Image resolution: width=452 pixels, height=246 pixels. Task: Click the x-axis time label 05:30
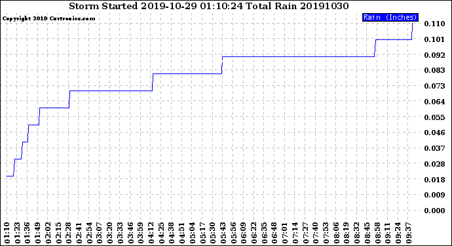pyautogui.click(x=213, y=233)
